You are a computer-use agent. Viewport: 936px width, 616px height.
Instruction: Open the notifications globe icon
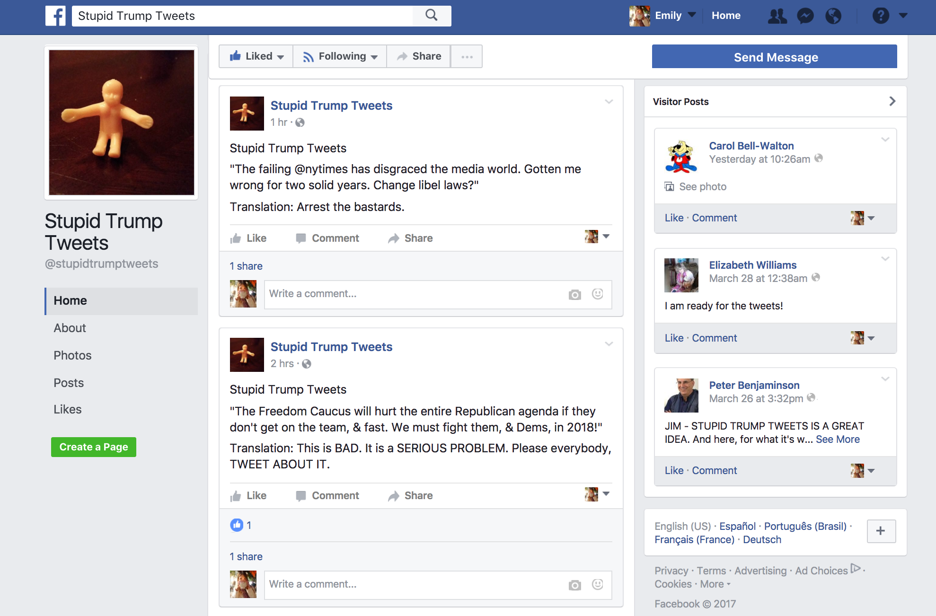833,16
